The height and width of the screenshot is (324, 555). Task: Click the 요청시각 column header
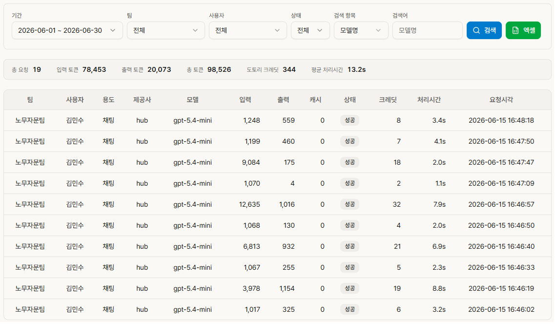pos(501,100)
